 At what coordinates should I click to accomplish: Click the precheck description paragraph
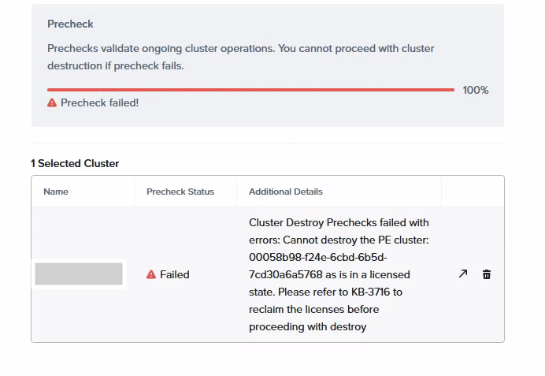240,57
